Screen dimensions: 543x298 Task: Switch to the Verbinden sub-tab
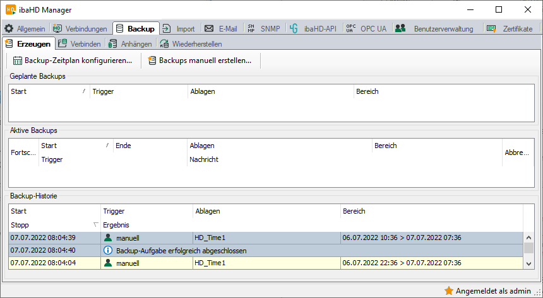79,43
